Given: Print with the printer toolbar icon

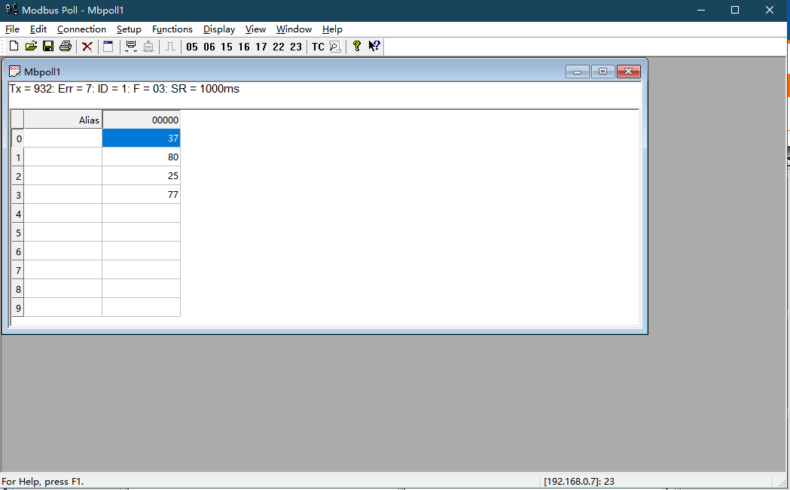Looking at the screenshot, I should pos(66,47).
